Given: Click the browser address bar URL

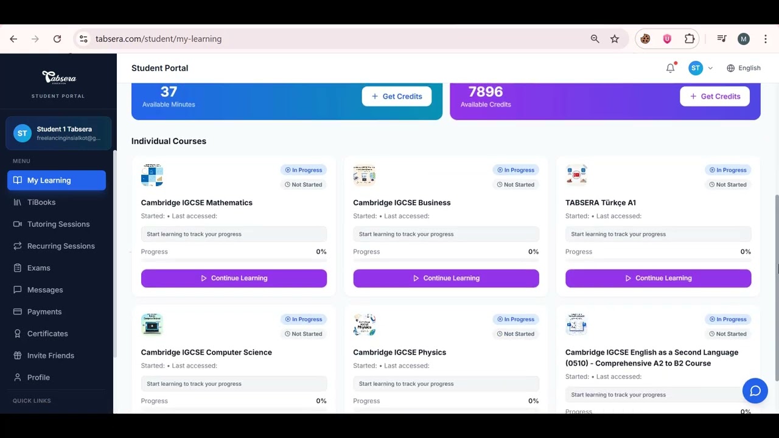Looking at the screenshot, I should 158,39.
